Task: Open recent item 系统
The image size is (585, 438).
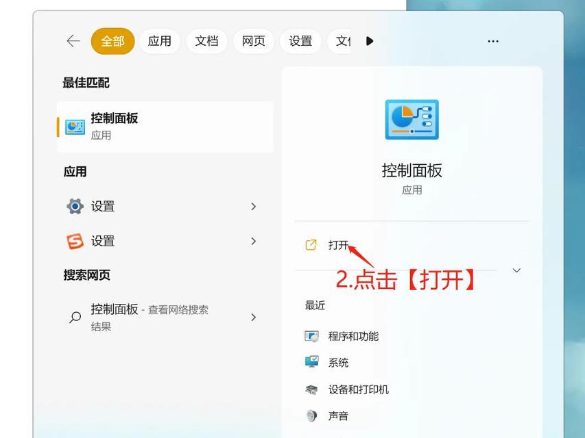Action: pos(338,363)
